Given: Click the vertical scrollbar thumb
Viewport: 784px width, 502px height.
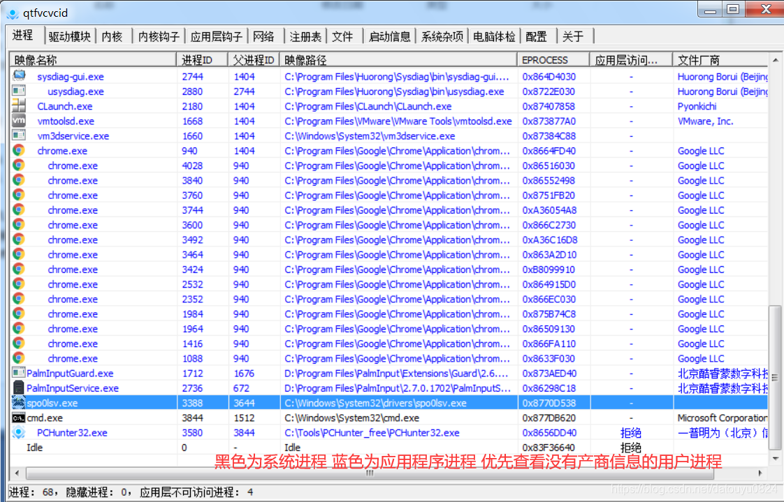Looking at the screenshot, I should pos(775,378).
